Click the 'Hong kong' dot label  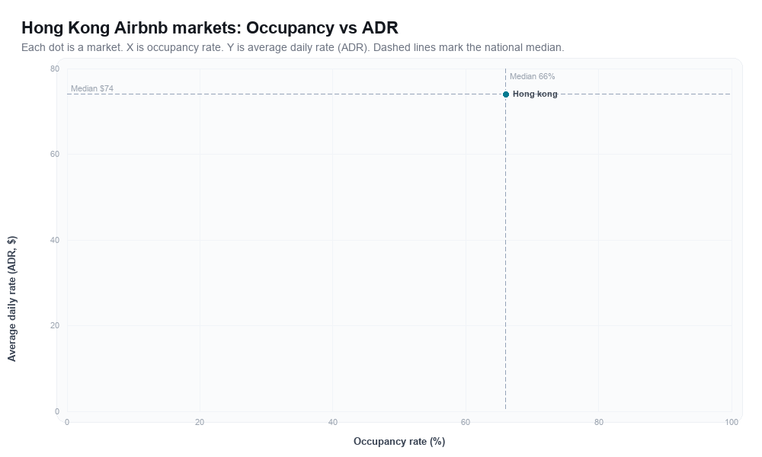pos(535,94)
